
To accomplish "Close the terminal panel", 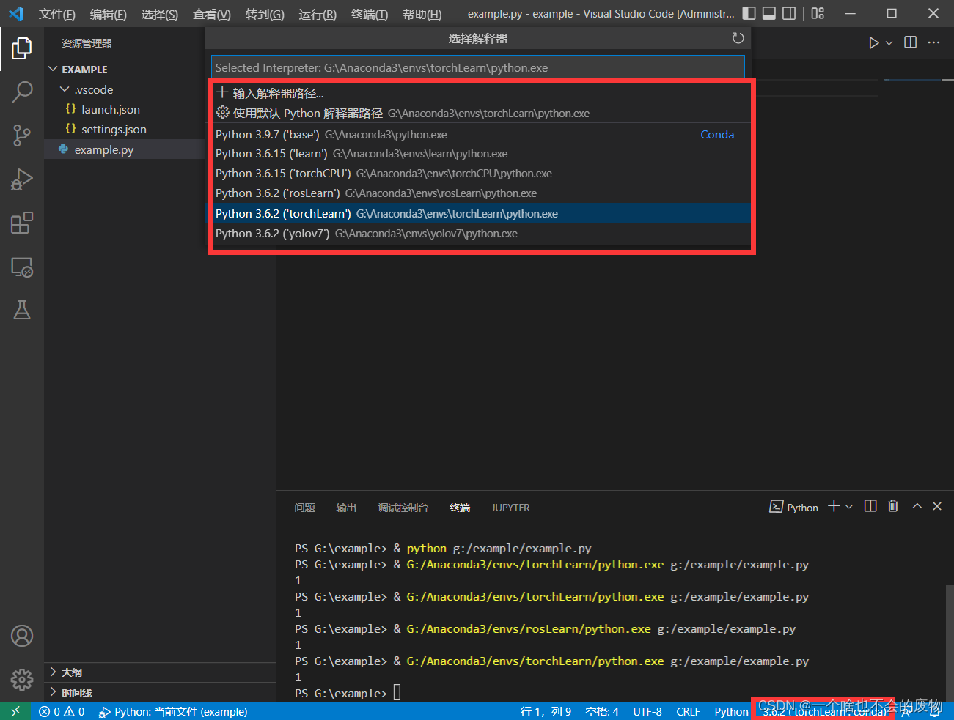I will 937,506.
